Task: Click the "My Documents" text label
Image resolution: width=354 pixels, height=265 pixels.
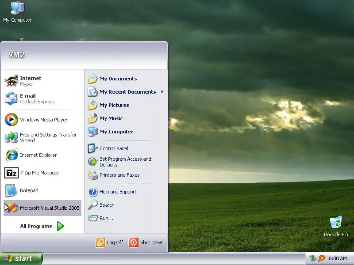Action: click(x=118, y=79)
